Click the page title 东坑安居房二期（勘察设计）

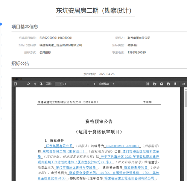(x=94, y=10)
